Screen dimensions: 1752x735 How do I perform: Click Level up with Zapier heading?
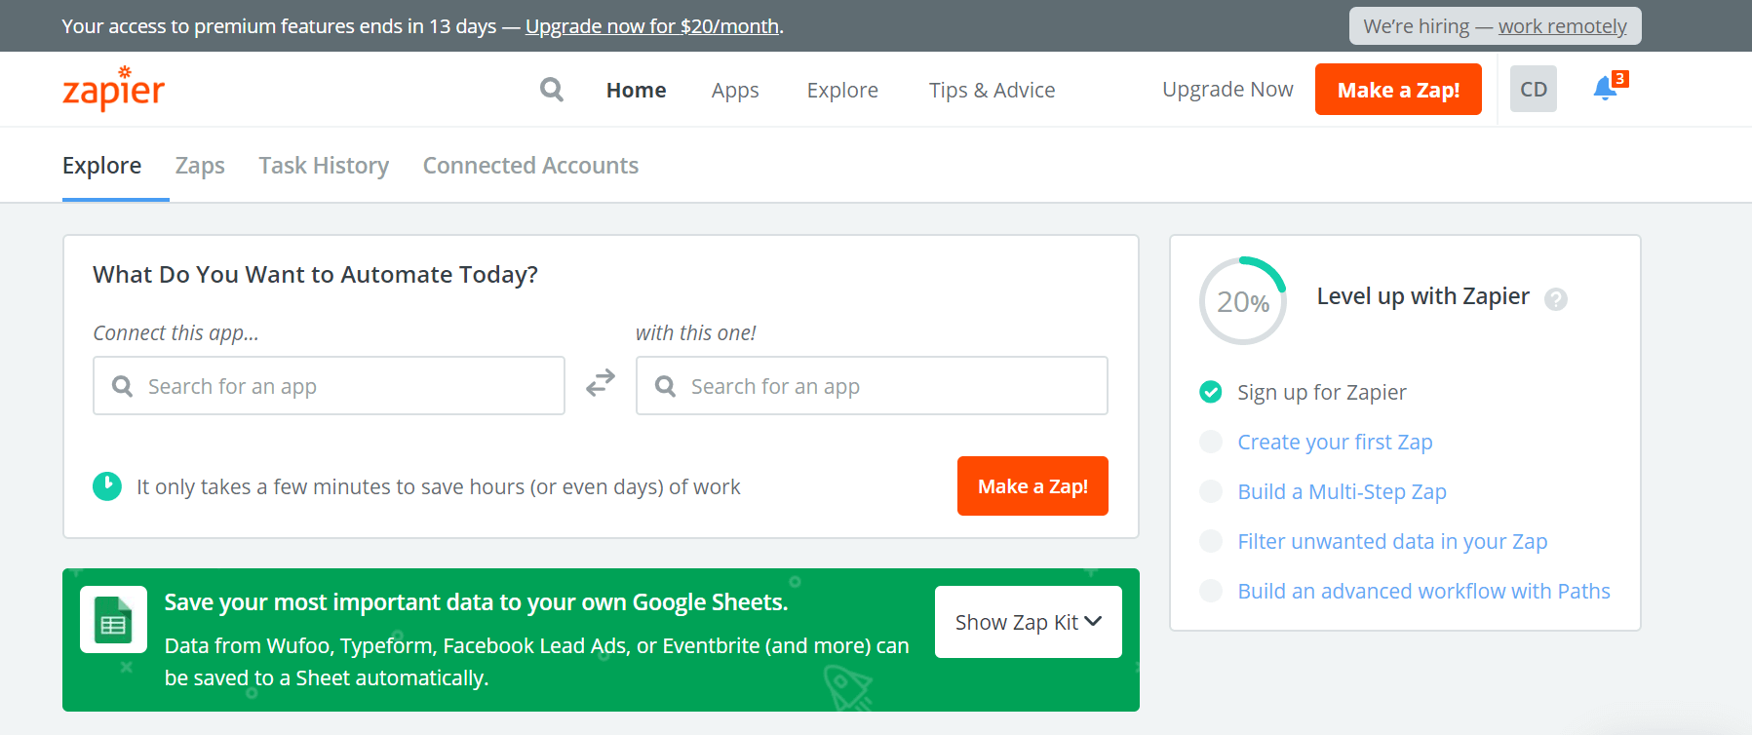(x=1422, y=296)
